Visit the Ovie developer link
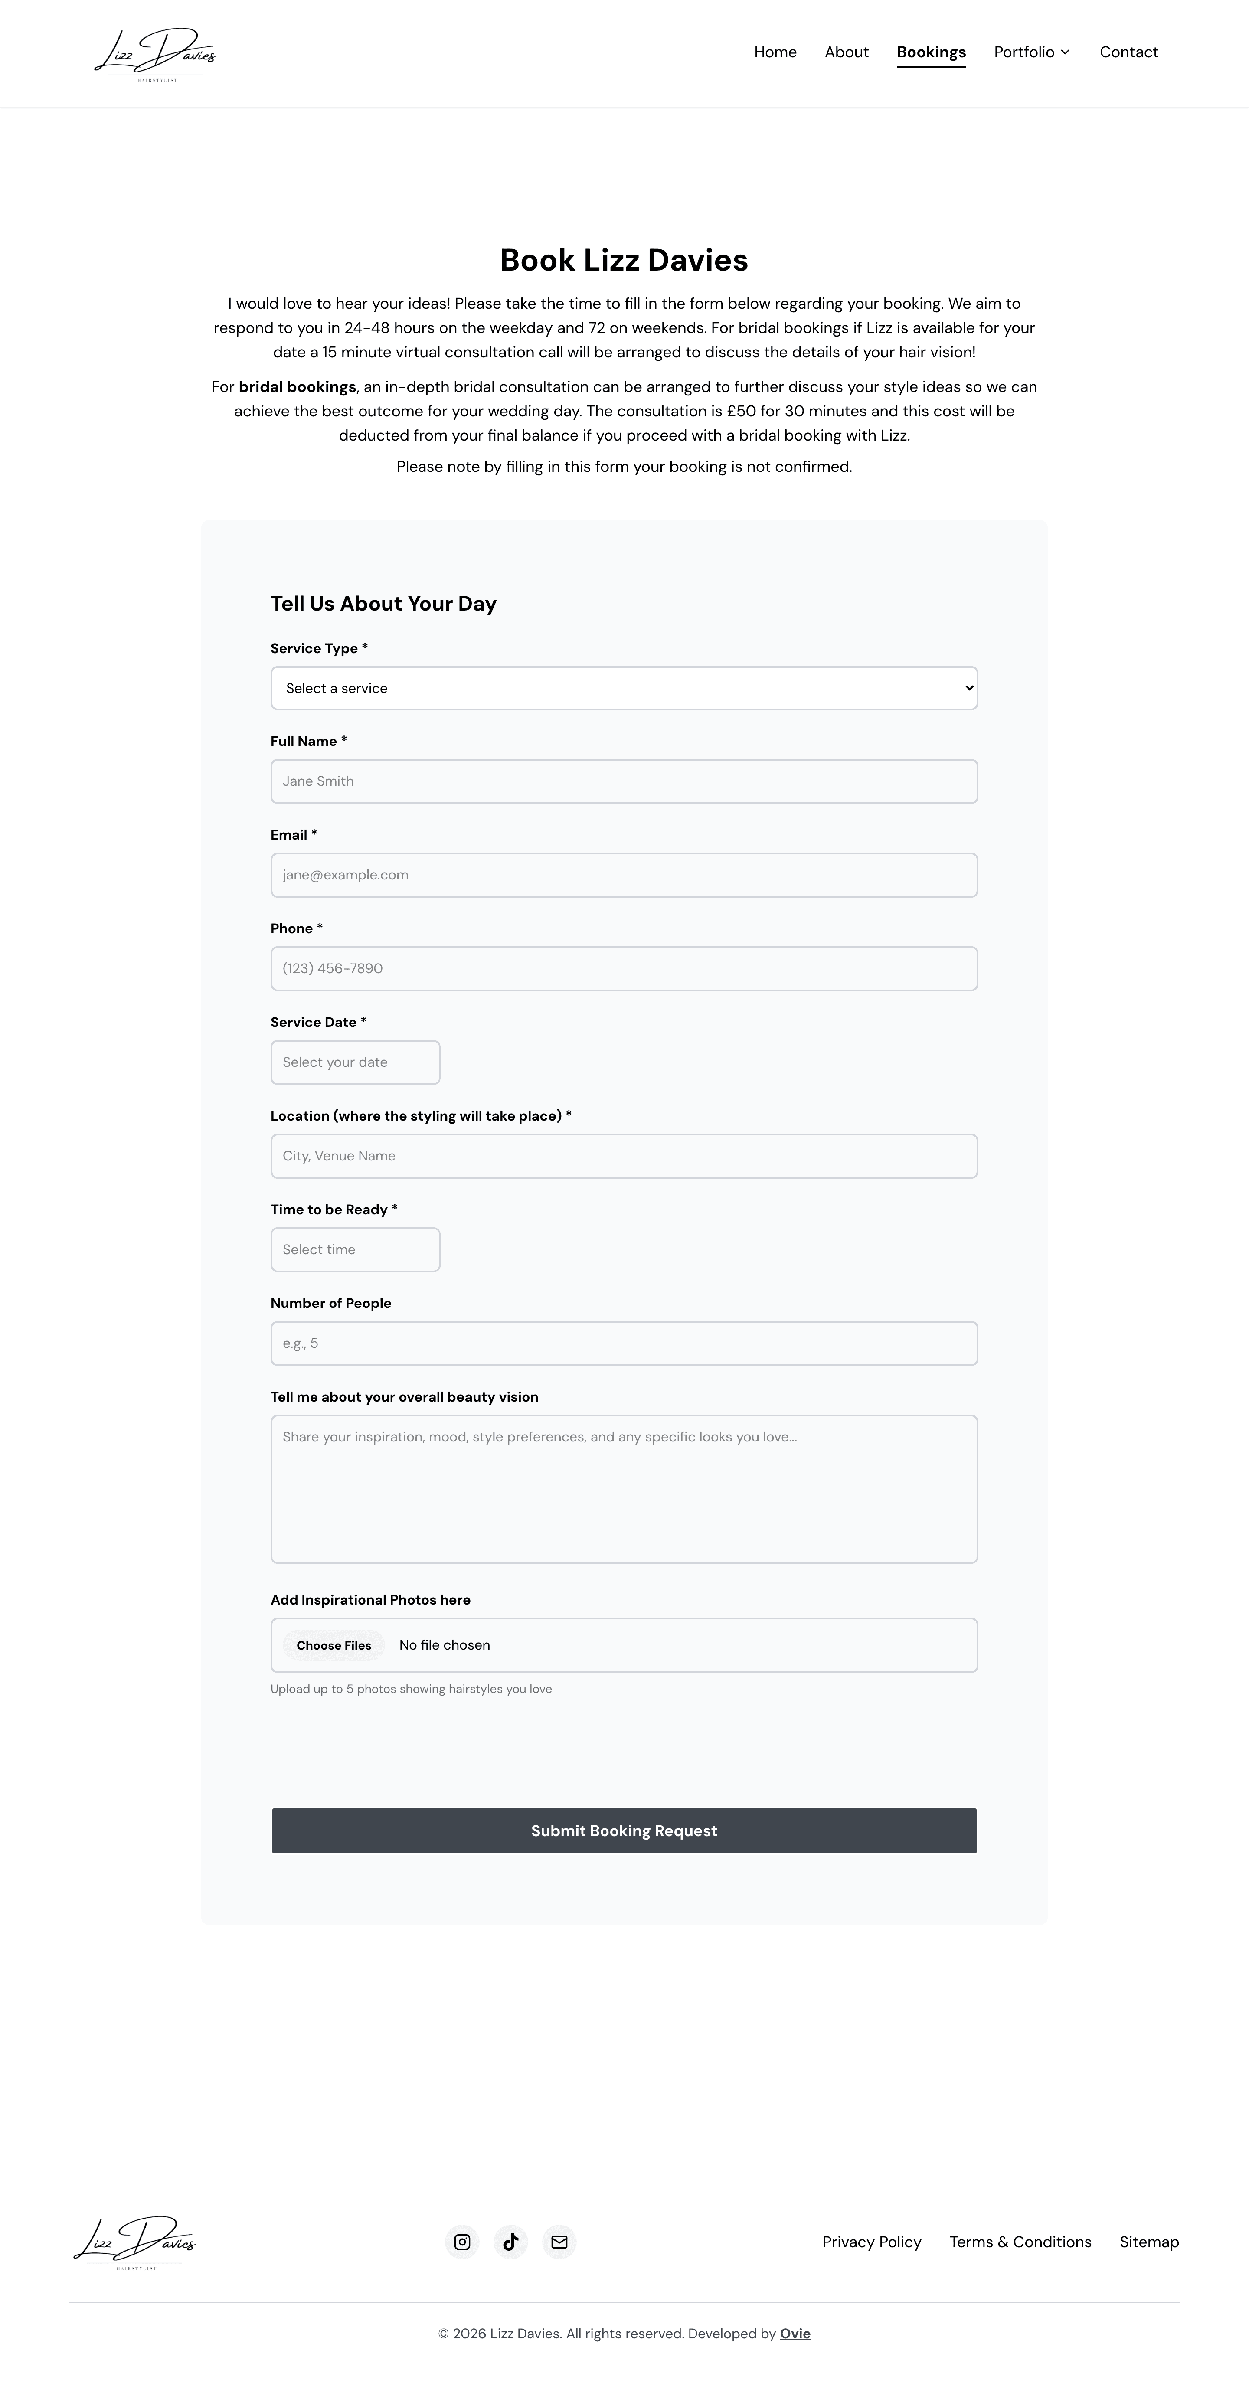1249x2386 pixels. (x=795, y=2334)
